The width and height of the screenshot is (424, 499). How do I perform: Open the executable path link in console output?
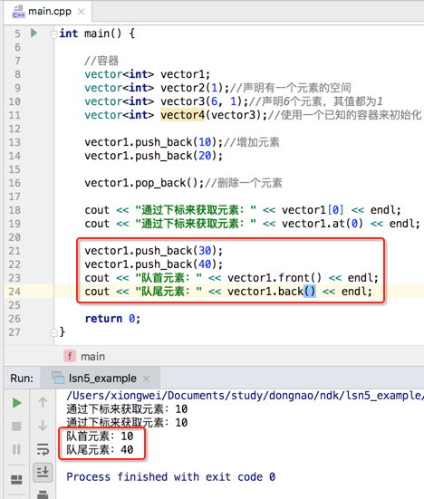tap(246, 396)
